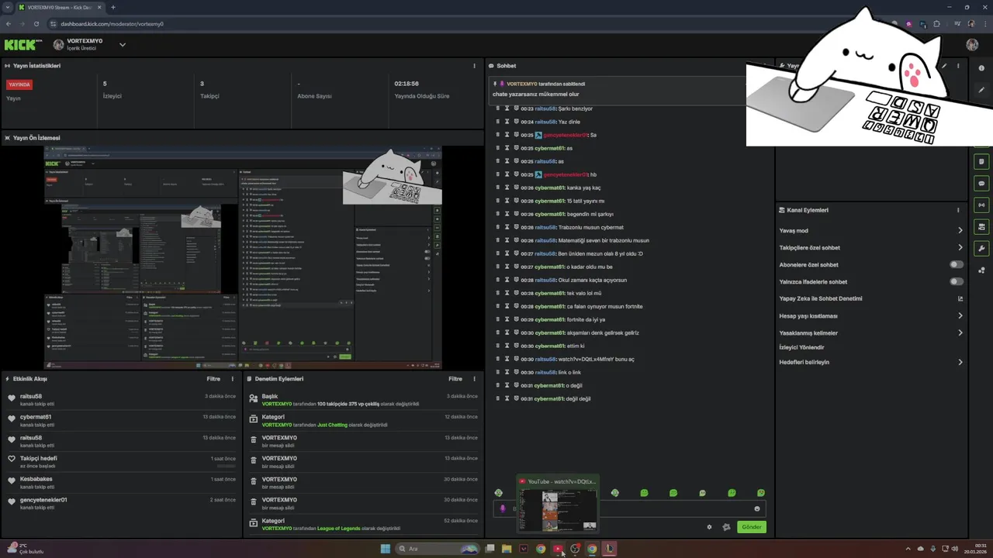Toggle Abonelere özel sohbet switch
The height and width of the screenshot is (558, 993).
[957, 264]
